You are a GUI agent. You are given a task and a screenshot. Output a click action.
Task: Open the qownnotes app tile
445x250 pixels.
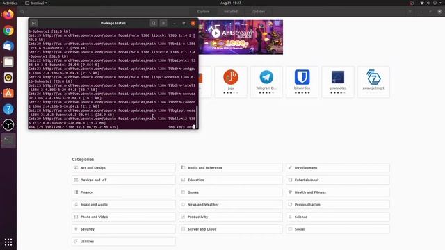pyautogui.click(x=338, y=82)
